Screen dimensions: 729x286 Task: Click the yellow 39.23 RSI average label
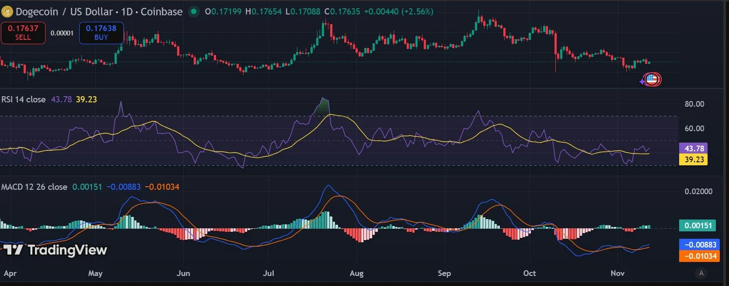click(694, 160)
